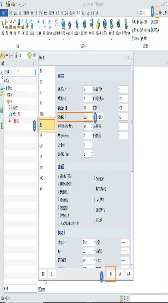Open 3D BOM tool
168x303 pixels.
click(x=135, y=38)
